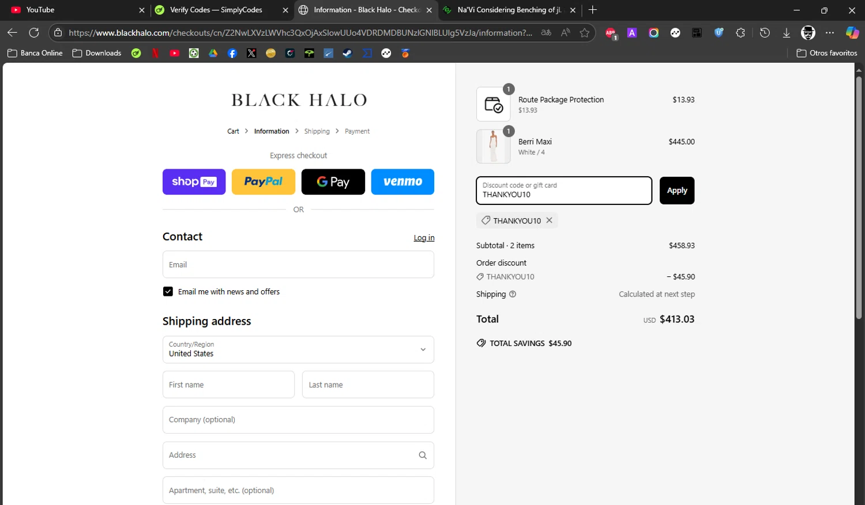Click the Black Halo logo
This screenshot has height=505, width=865.
(299, 100)
